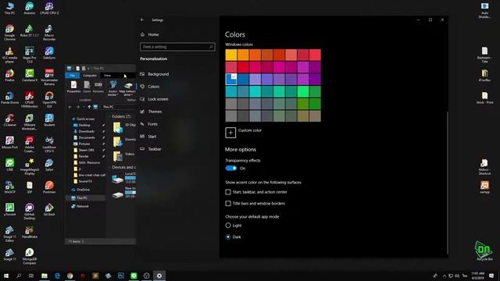This screenshot has height=281, width=500.
Task: Pick the bright lime green color swatch
Action: 303,91
